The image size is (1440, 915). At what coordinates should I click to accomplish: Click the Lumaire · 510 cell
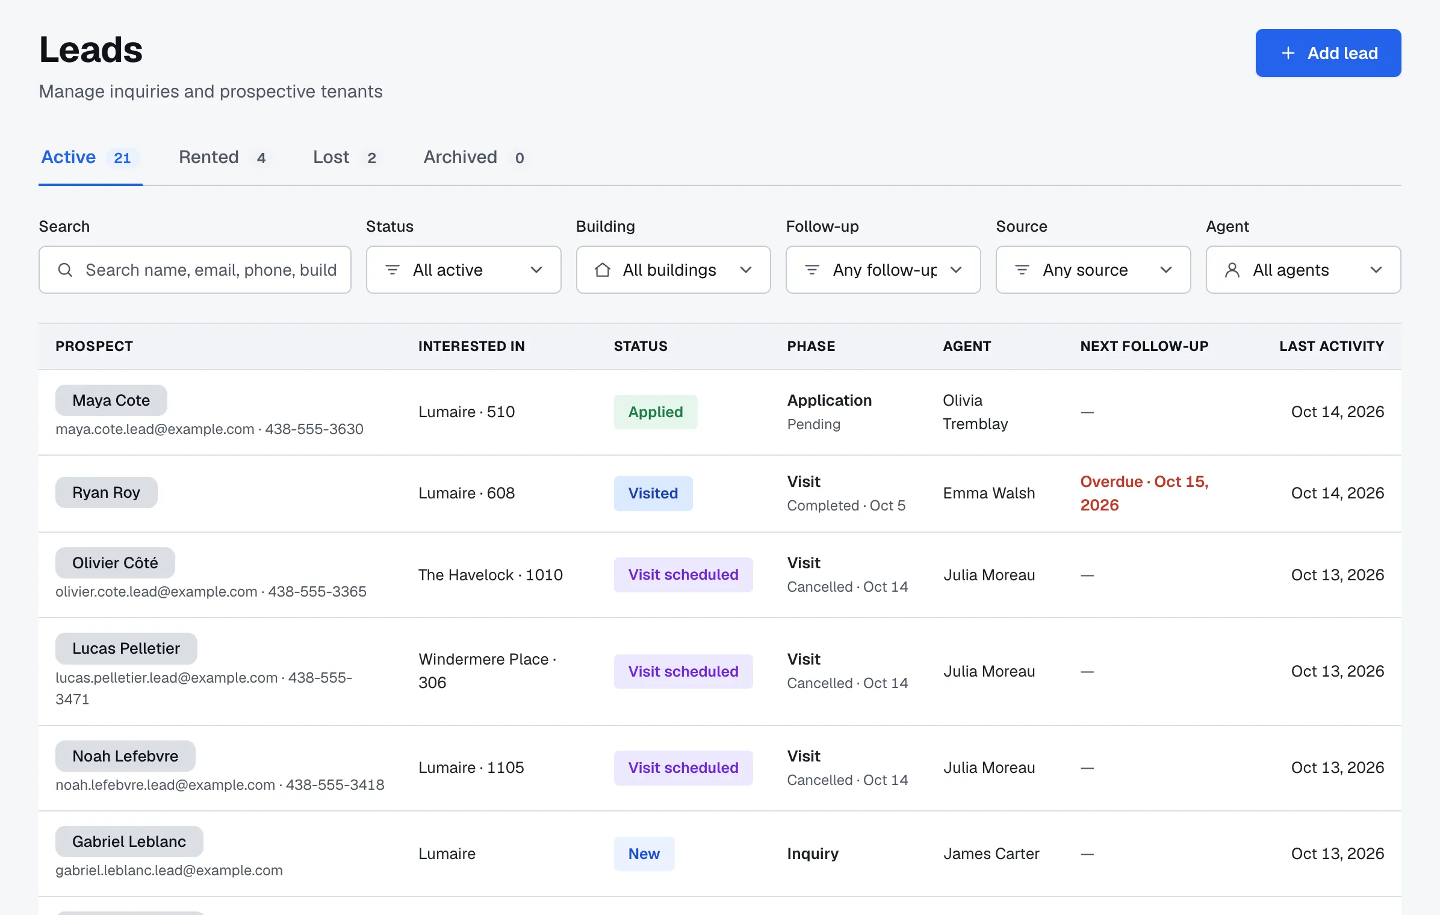click(467, 412)
